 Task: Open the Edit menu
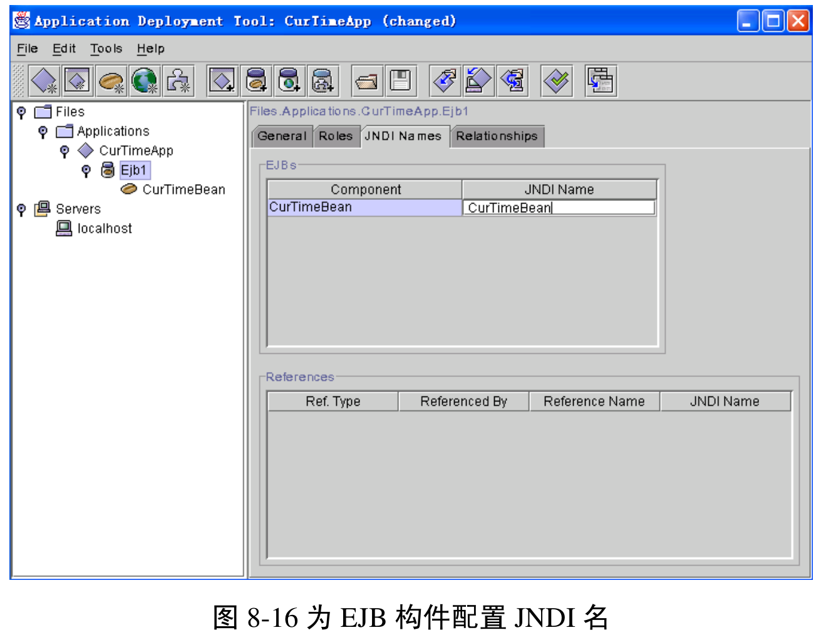(64, 49)
